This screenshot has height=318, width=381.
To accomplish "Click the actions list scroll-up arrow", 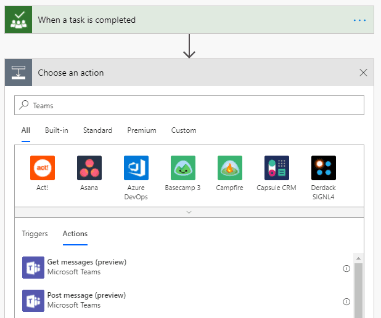I will 358,258.
